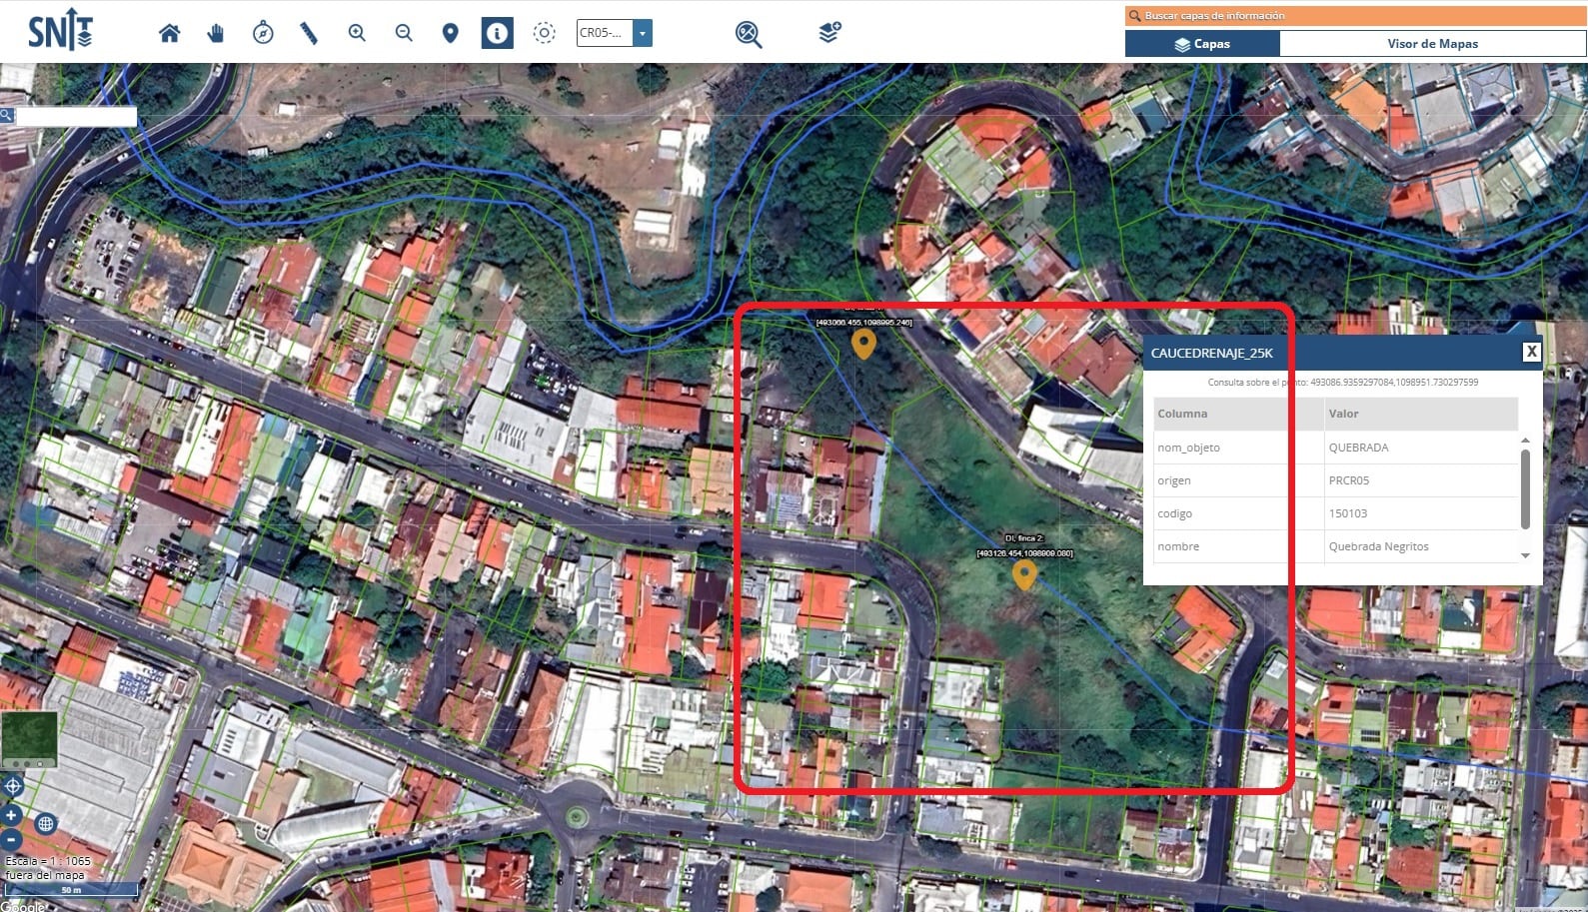This screenshot has height=912, width=1588.
Task: Click the Home icon in the toolbar
Action: coord(170,33)
